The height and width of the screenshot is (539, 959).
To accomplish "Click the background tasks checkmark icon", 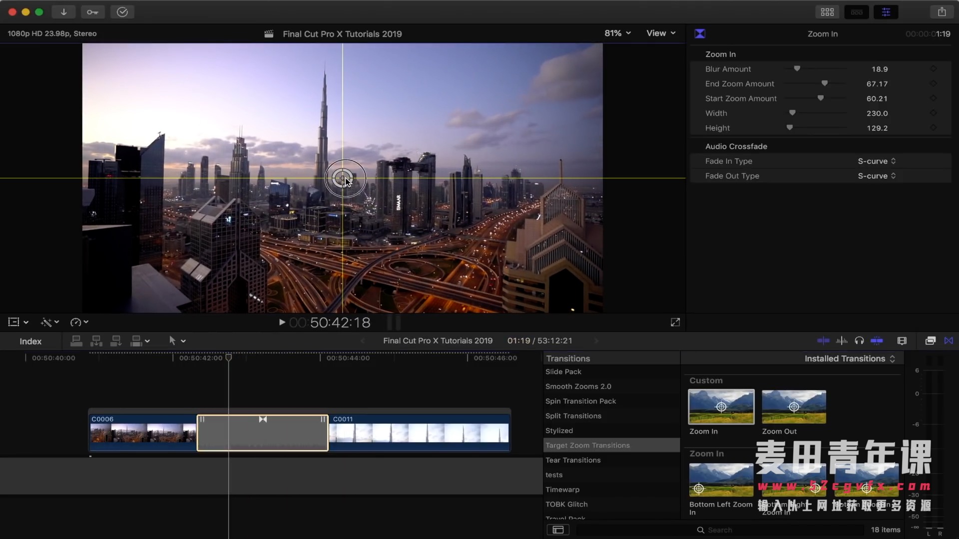I will [x=122, y=12].
